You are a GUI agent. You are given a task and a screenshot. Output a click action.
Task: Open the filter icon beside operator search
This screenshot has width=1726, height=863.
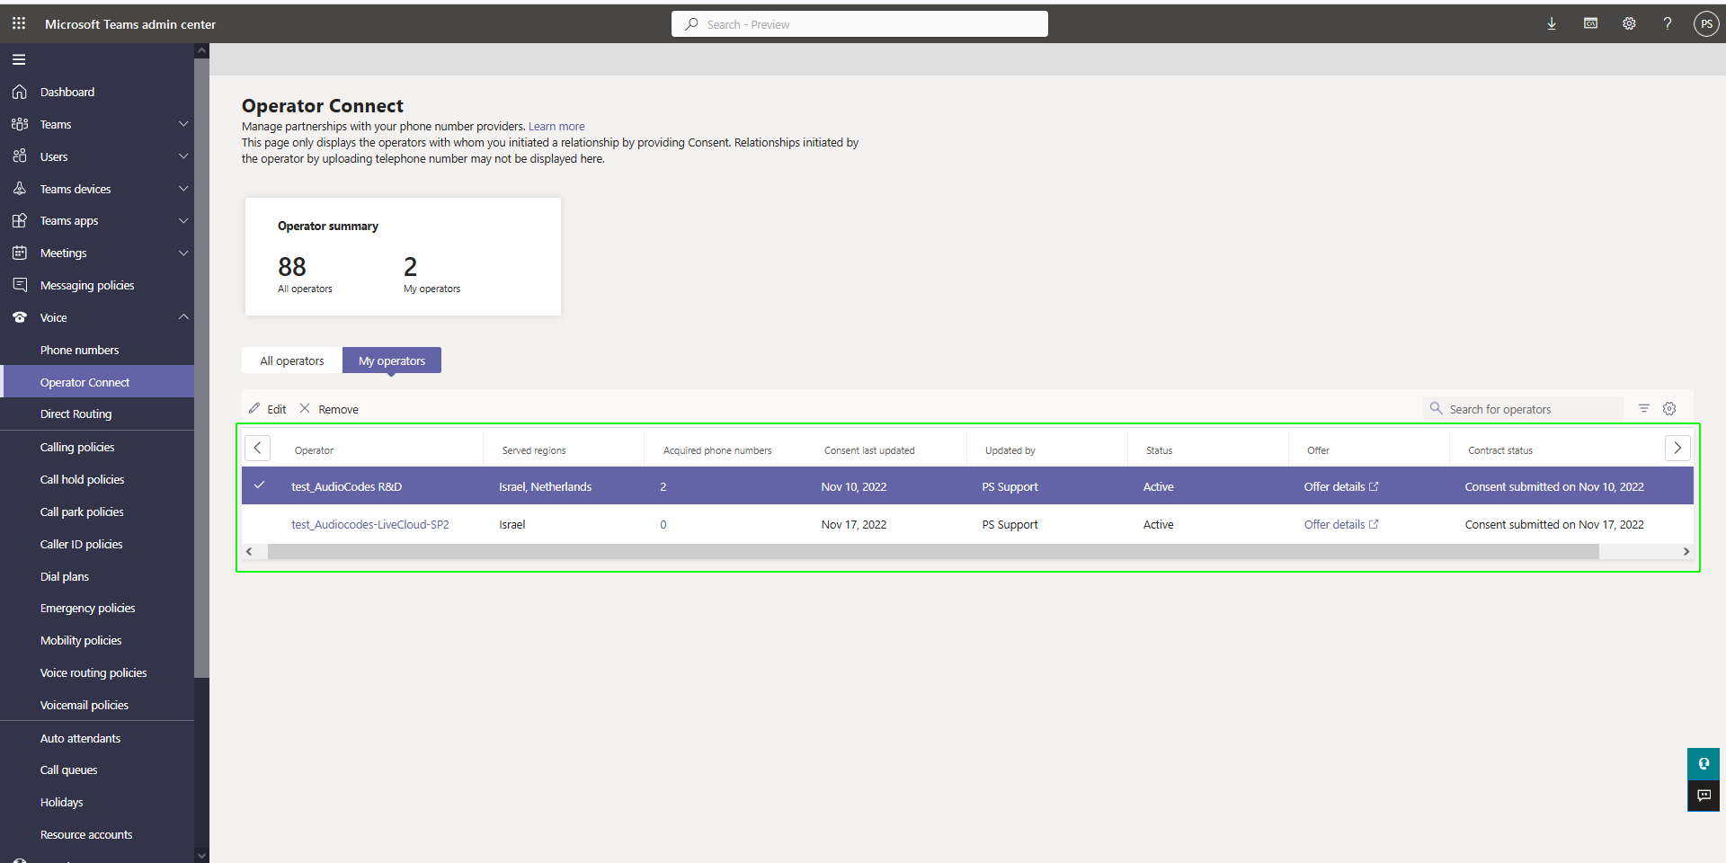coord(1644,409)
